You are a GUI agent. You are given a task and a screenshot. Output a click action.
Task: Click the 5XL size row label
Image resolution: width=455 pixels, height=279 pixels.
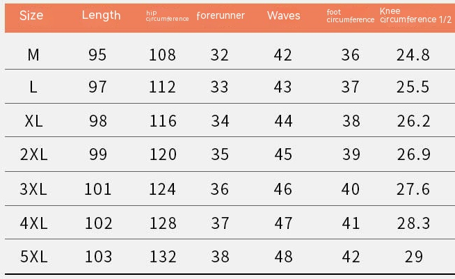[33, 256]
